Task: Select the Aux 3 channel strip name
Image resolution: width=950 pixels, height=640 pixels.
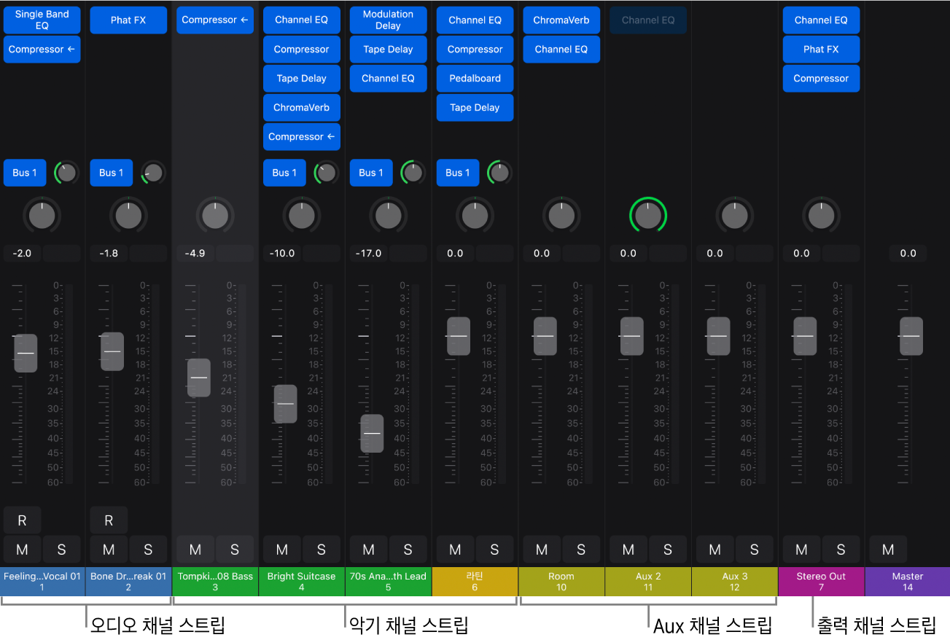Action: [x=735, y=582]
